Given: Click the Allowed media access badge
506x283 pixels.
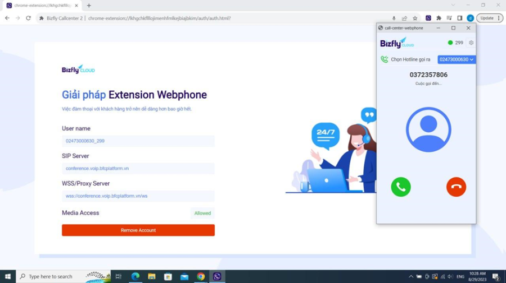Looking at the screenshot, I should (202, 213).
